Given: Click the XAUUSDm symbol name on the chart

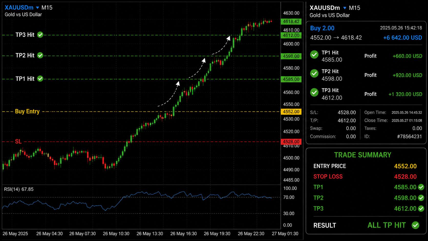Looking at the screenshot, I should (19, 8).
